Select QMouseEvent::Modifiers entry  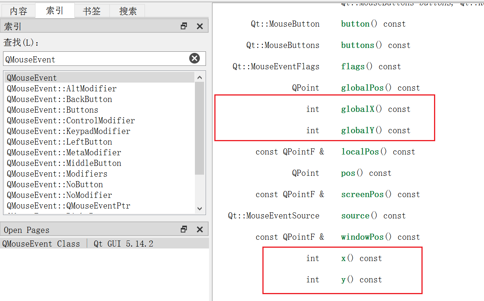coord(57,174)
